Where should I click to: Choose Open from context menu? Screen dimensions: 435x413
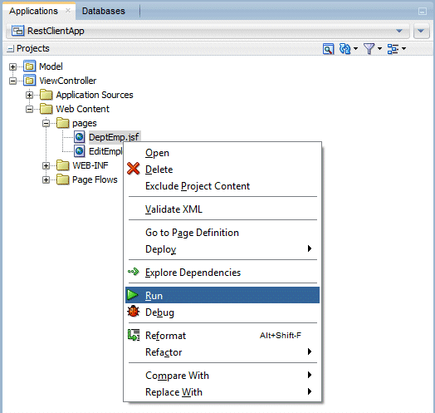pos(222,153)
